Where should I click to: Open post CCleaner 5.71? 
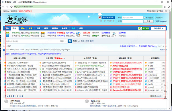click(x=92, y=90)
